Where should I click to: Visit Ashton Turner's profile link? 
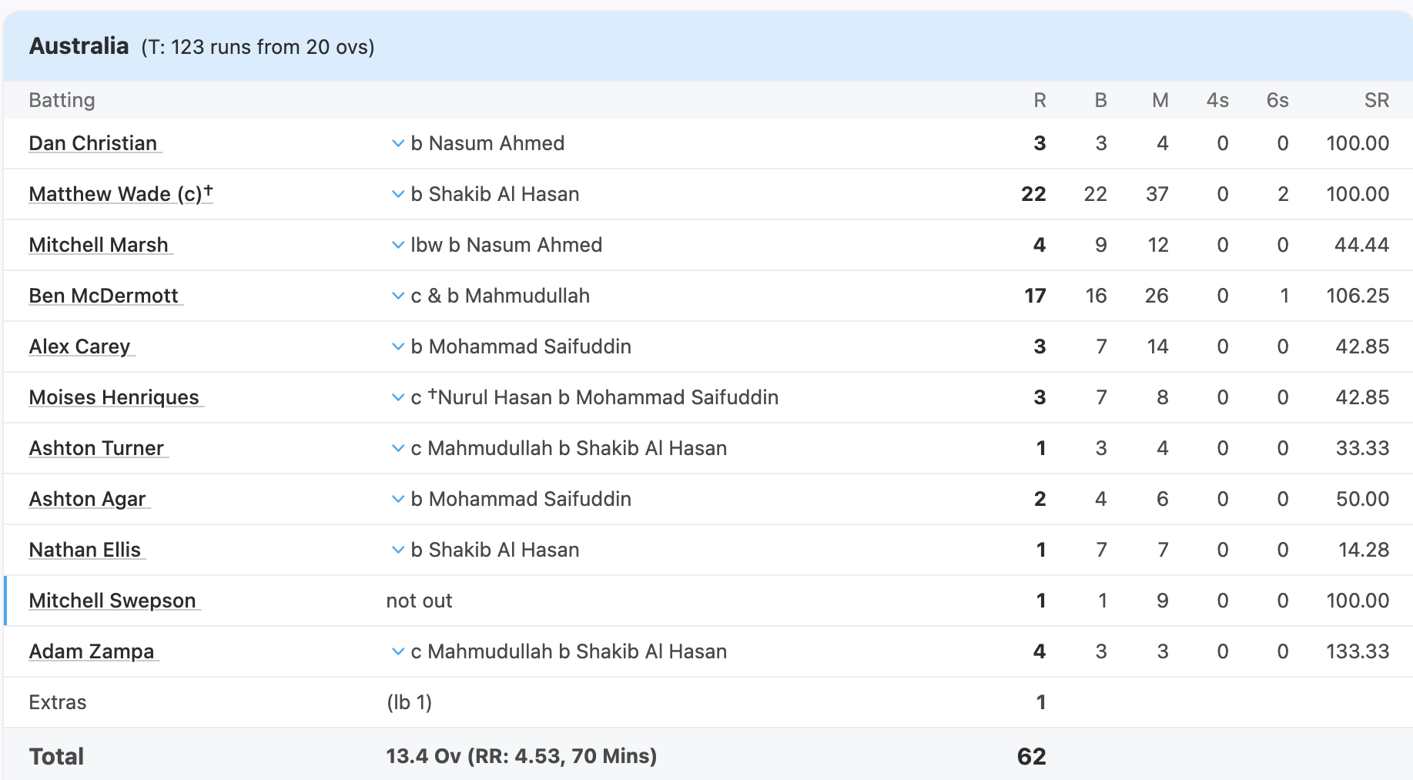pyautogui.click(x=96, y=448)
